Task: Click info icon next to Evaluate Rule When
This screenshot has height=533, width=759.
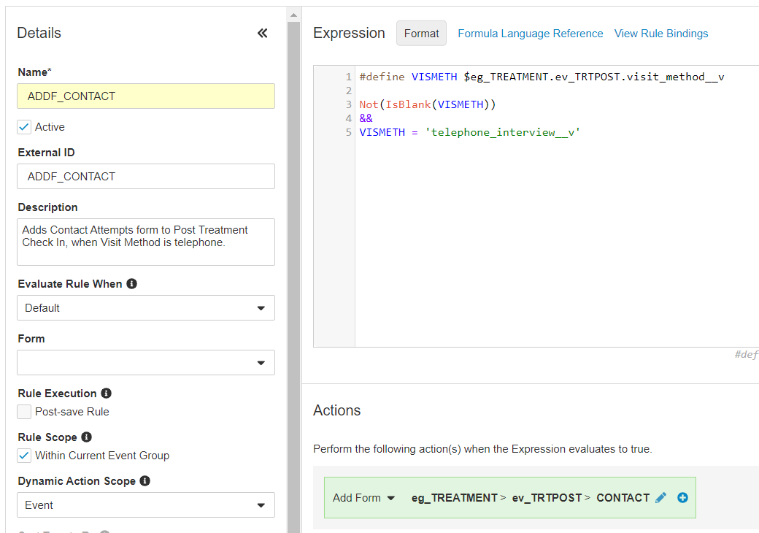Action: coord(131,283)
